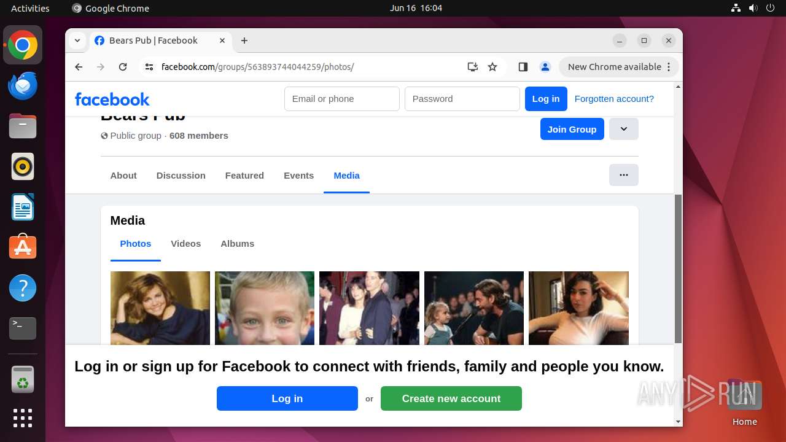Open Google Chrome from the dock
The height and width of the screenshot is (442, 786).
23,45
